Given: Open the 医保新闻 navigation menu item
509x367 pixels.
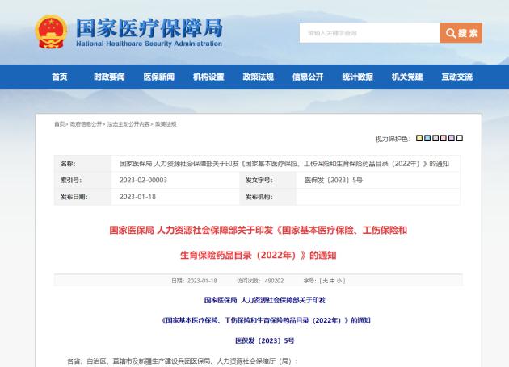Looking at the screenshot, I should 158,77.
